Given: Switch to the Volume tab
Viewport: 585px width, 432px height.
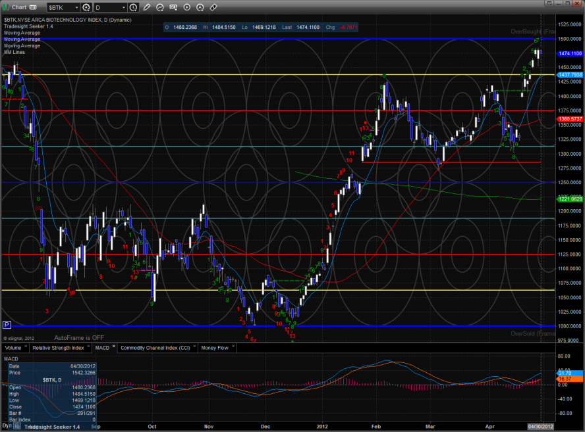Looking at the screenshot, I should pyautogui.click(x=13, y=347).
